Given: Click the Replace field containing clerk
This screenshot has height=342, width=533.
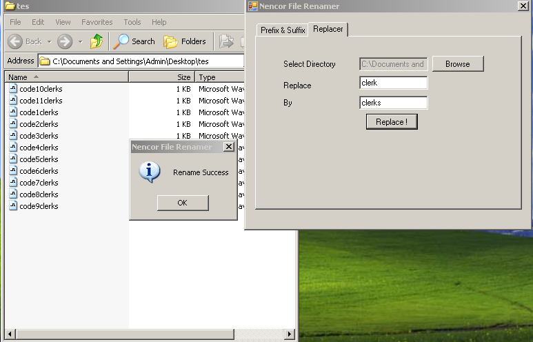Looking at the screenshot, I should tap(393, 83).
